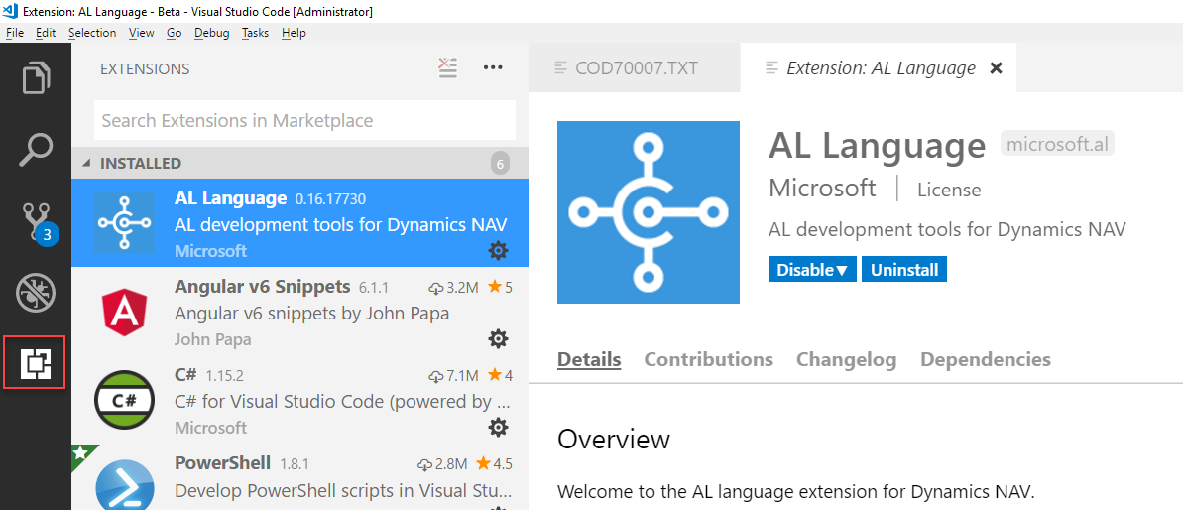Click the gear icon for Angular v6 Snippets
The image size is (1183, 510).
tap(498, 338)
